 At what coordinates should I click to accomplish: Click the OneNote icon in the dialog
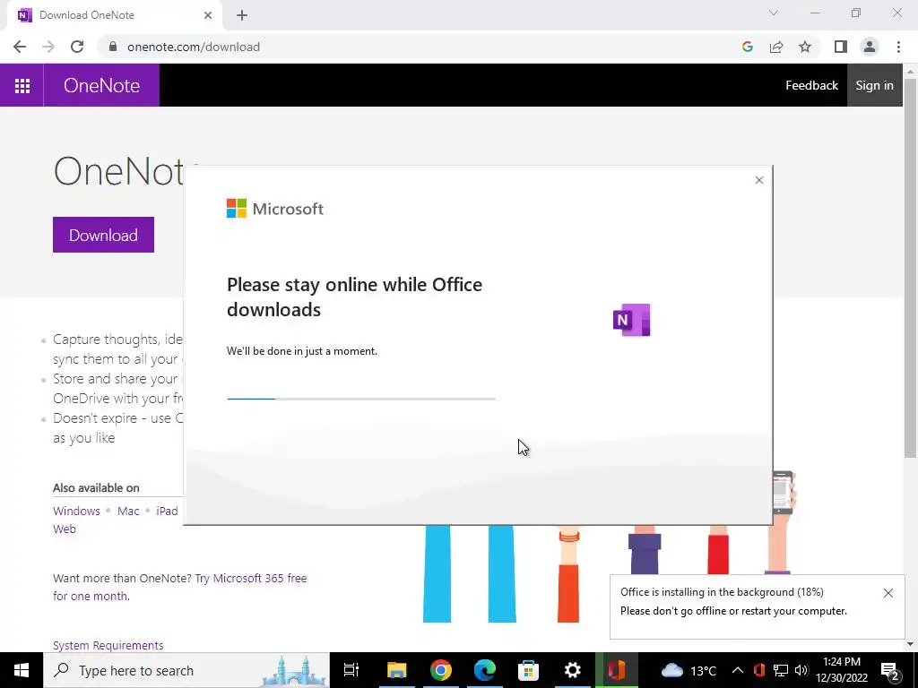coord(631,320)
